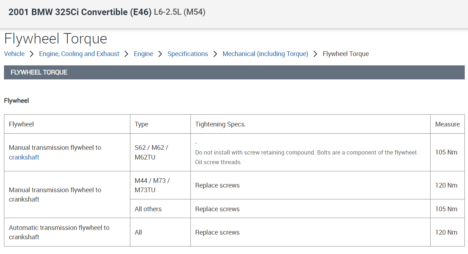The width and height of the screenshot is (468, 254).
Task: Click the blue crankshaft link in the table
Action: (x=24, y=157)
